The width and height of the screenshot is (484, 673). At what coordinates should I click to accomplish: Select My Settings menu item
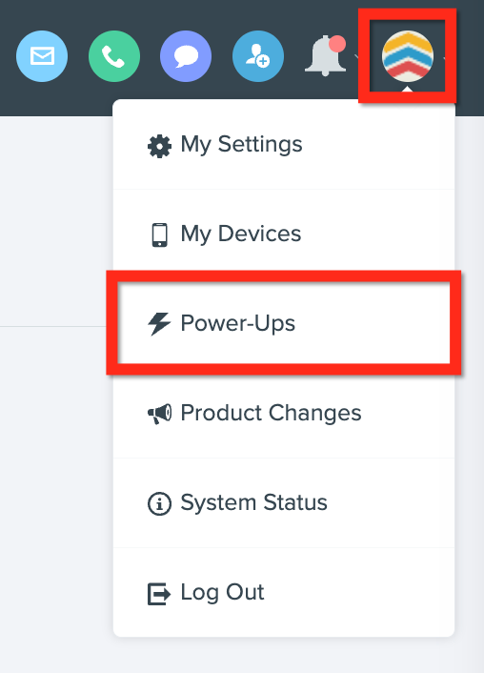[284, 144]
